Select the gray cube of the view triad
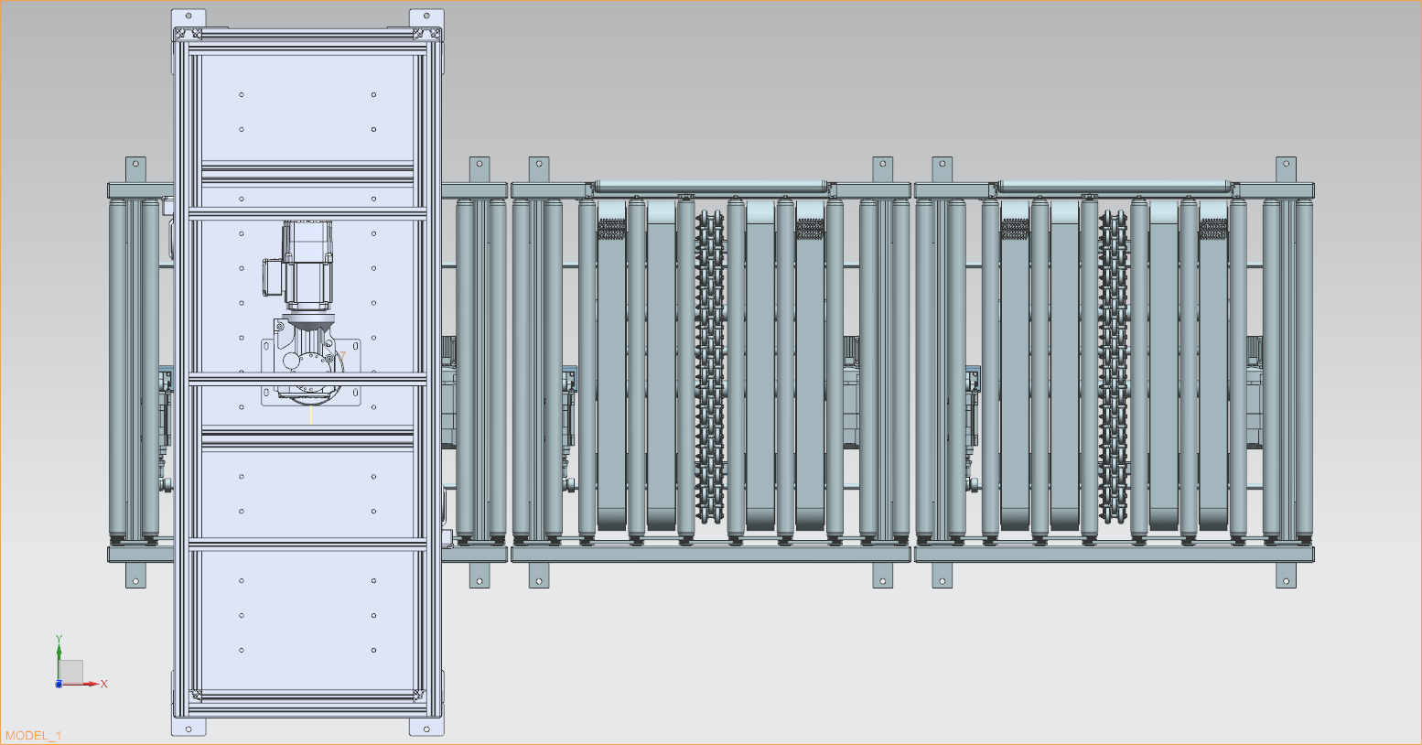This screenshot has height=745, width=1422. (x=71, y=671)
